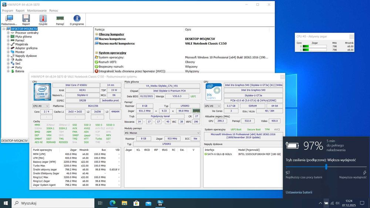
Task: Click the Wyszukaj taskbar search box
Action: click(53, 203)
